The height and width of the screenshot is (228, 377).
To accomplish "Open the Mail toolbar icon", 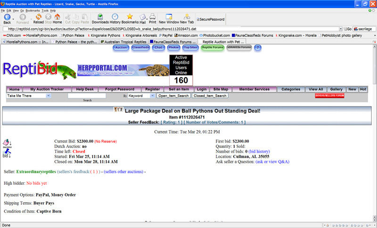I will coord(143,17).
